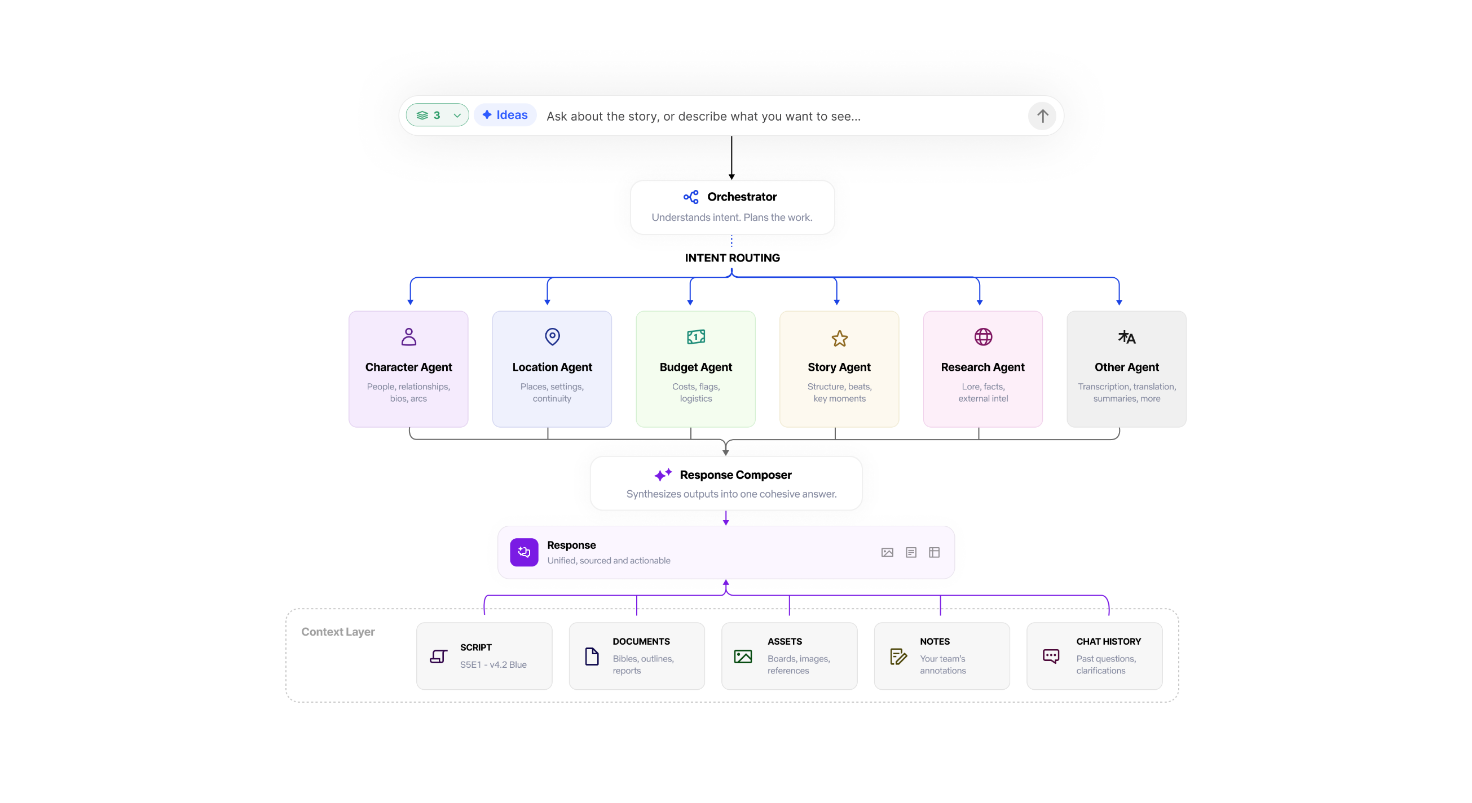Click the DOCUMENTS file icon

point(592,657)
